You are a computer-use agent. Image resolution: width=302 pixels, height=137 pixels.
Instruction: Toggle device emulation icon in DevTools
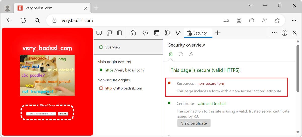109,33
